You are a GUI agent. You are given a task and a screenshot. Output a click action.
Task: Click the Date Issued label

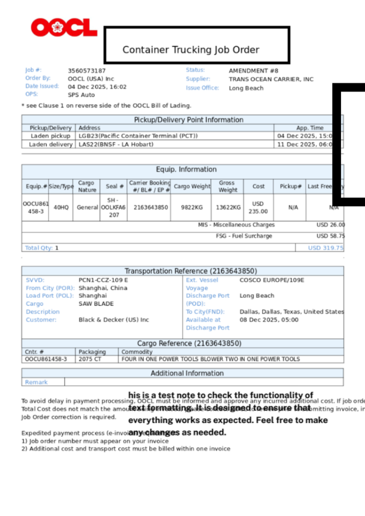click(42, 86)
